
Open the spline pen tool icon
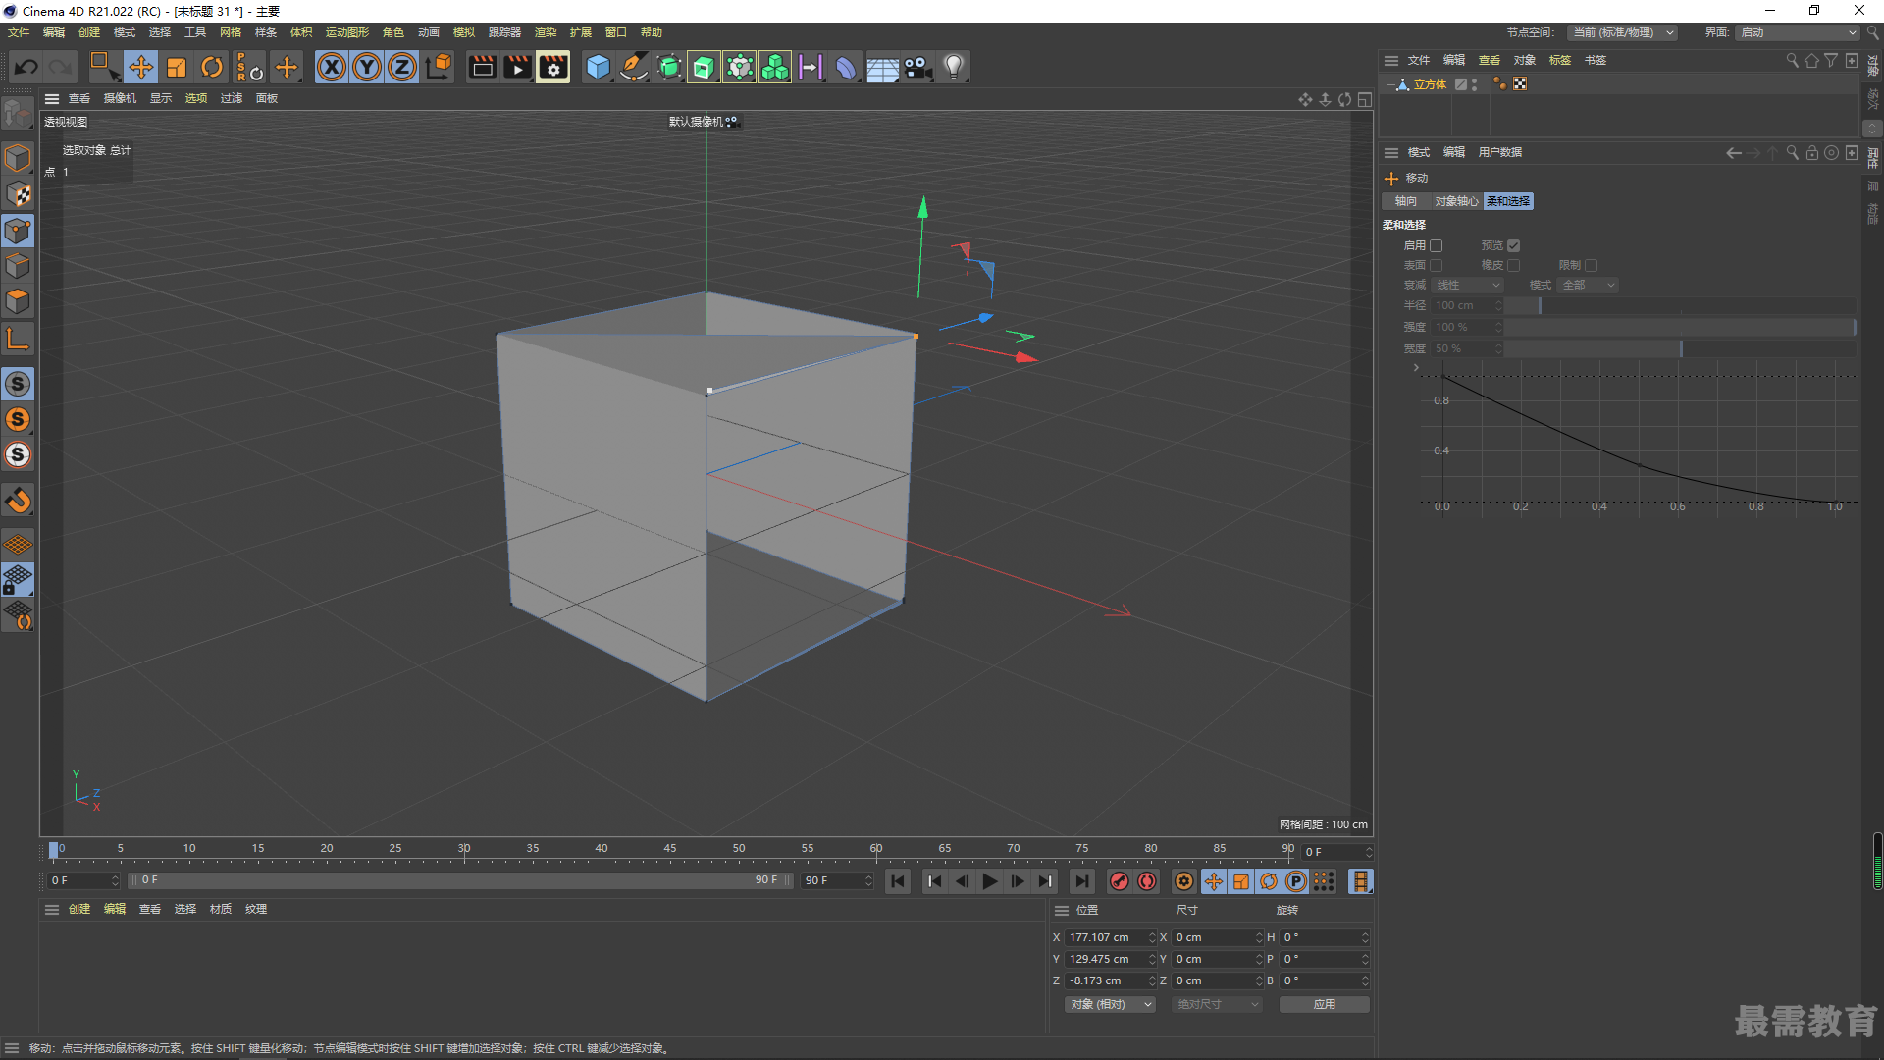[x=634, y=67]
